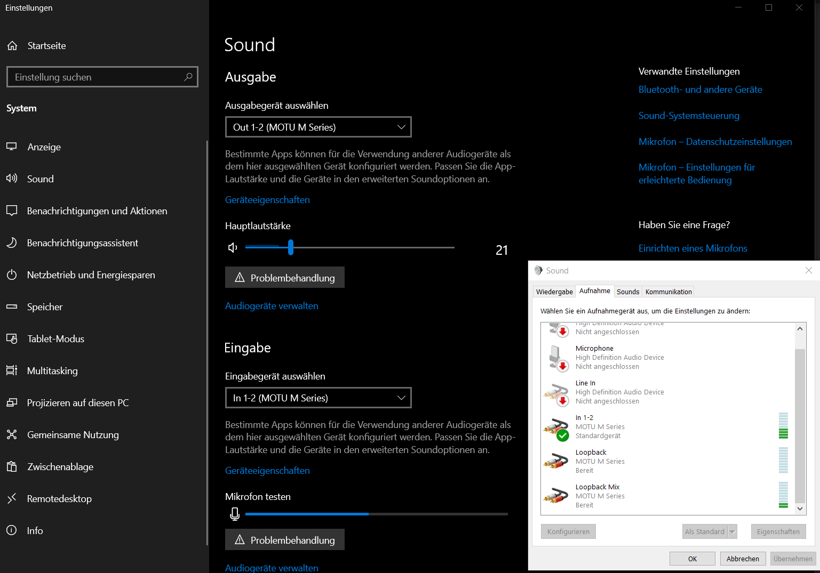820x573 pixels.
Task: Click the Tablet-Modus icon
Action: point(12,338)
